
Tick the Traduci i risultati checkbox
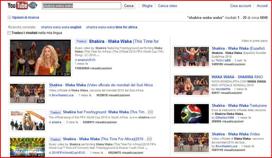click(9, 33)
